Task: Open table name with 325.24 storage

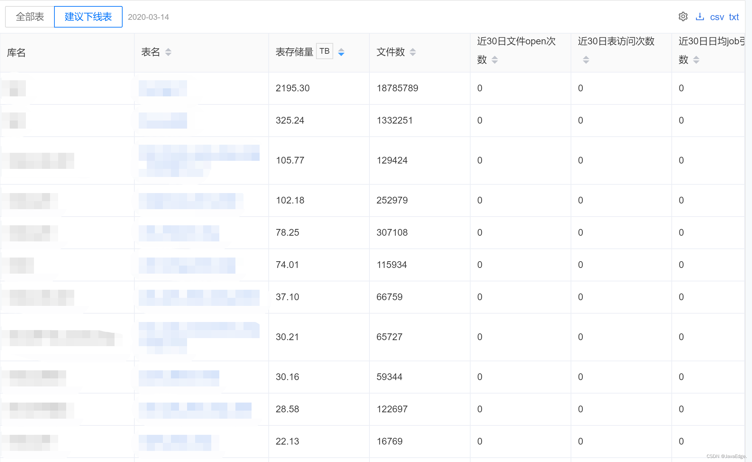Action: coord(163,121)
